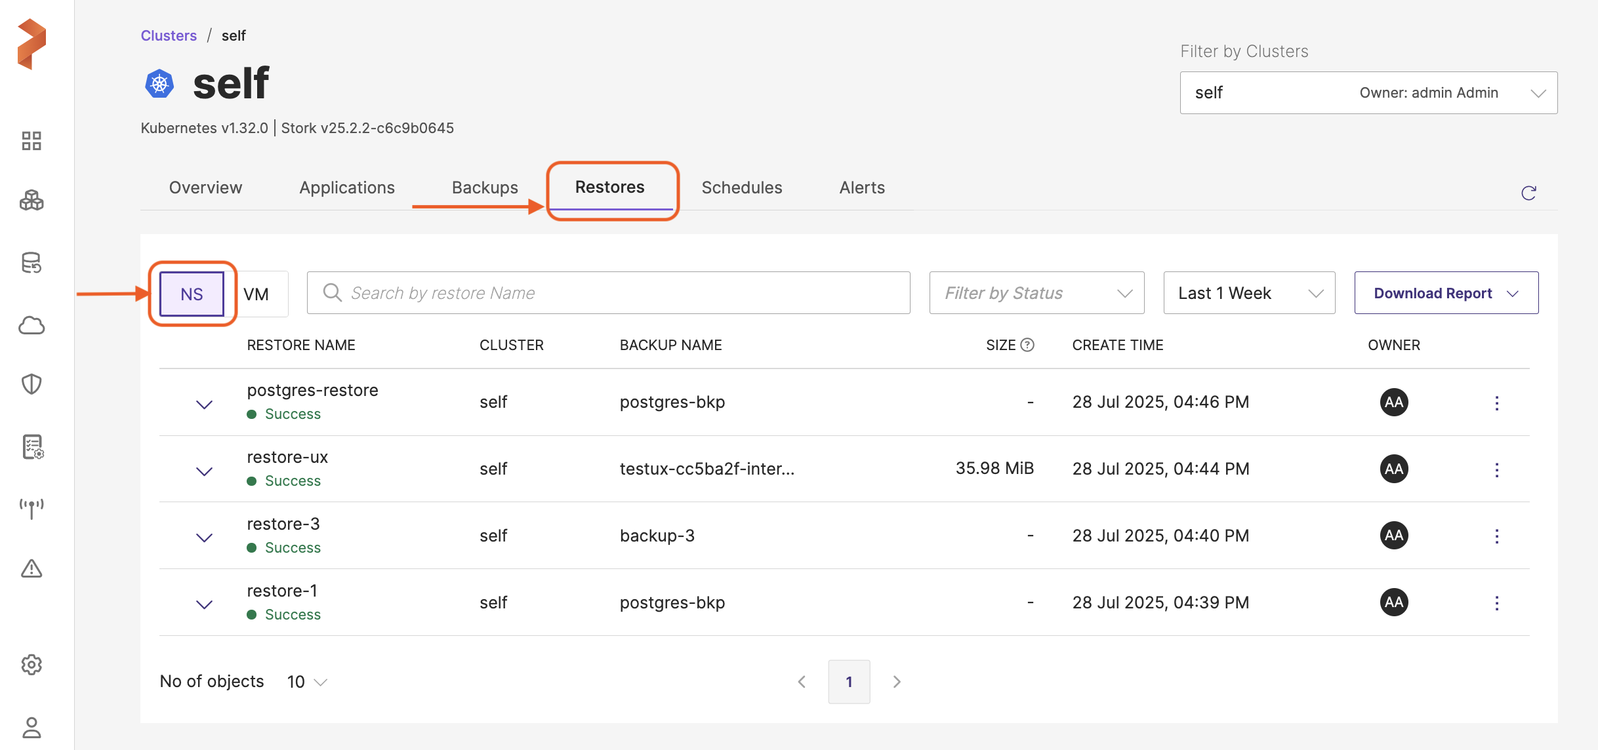Open the dashboard grid icon in sidebar
The width and height of the screenshot is (1598, 750).
click(31, 140)
